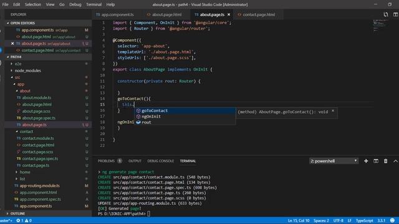Kill terminal with trash icon
This screenshot has width=399, height=224.
[385, 161]
